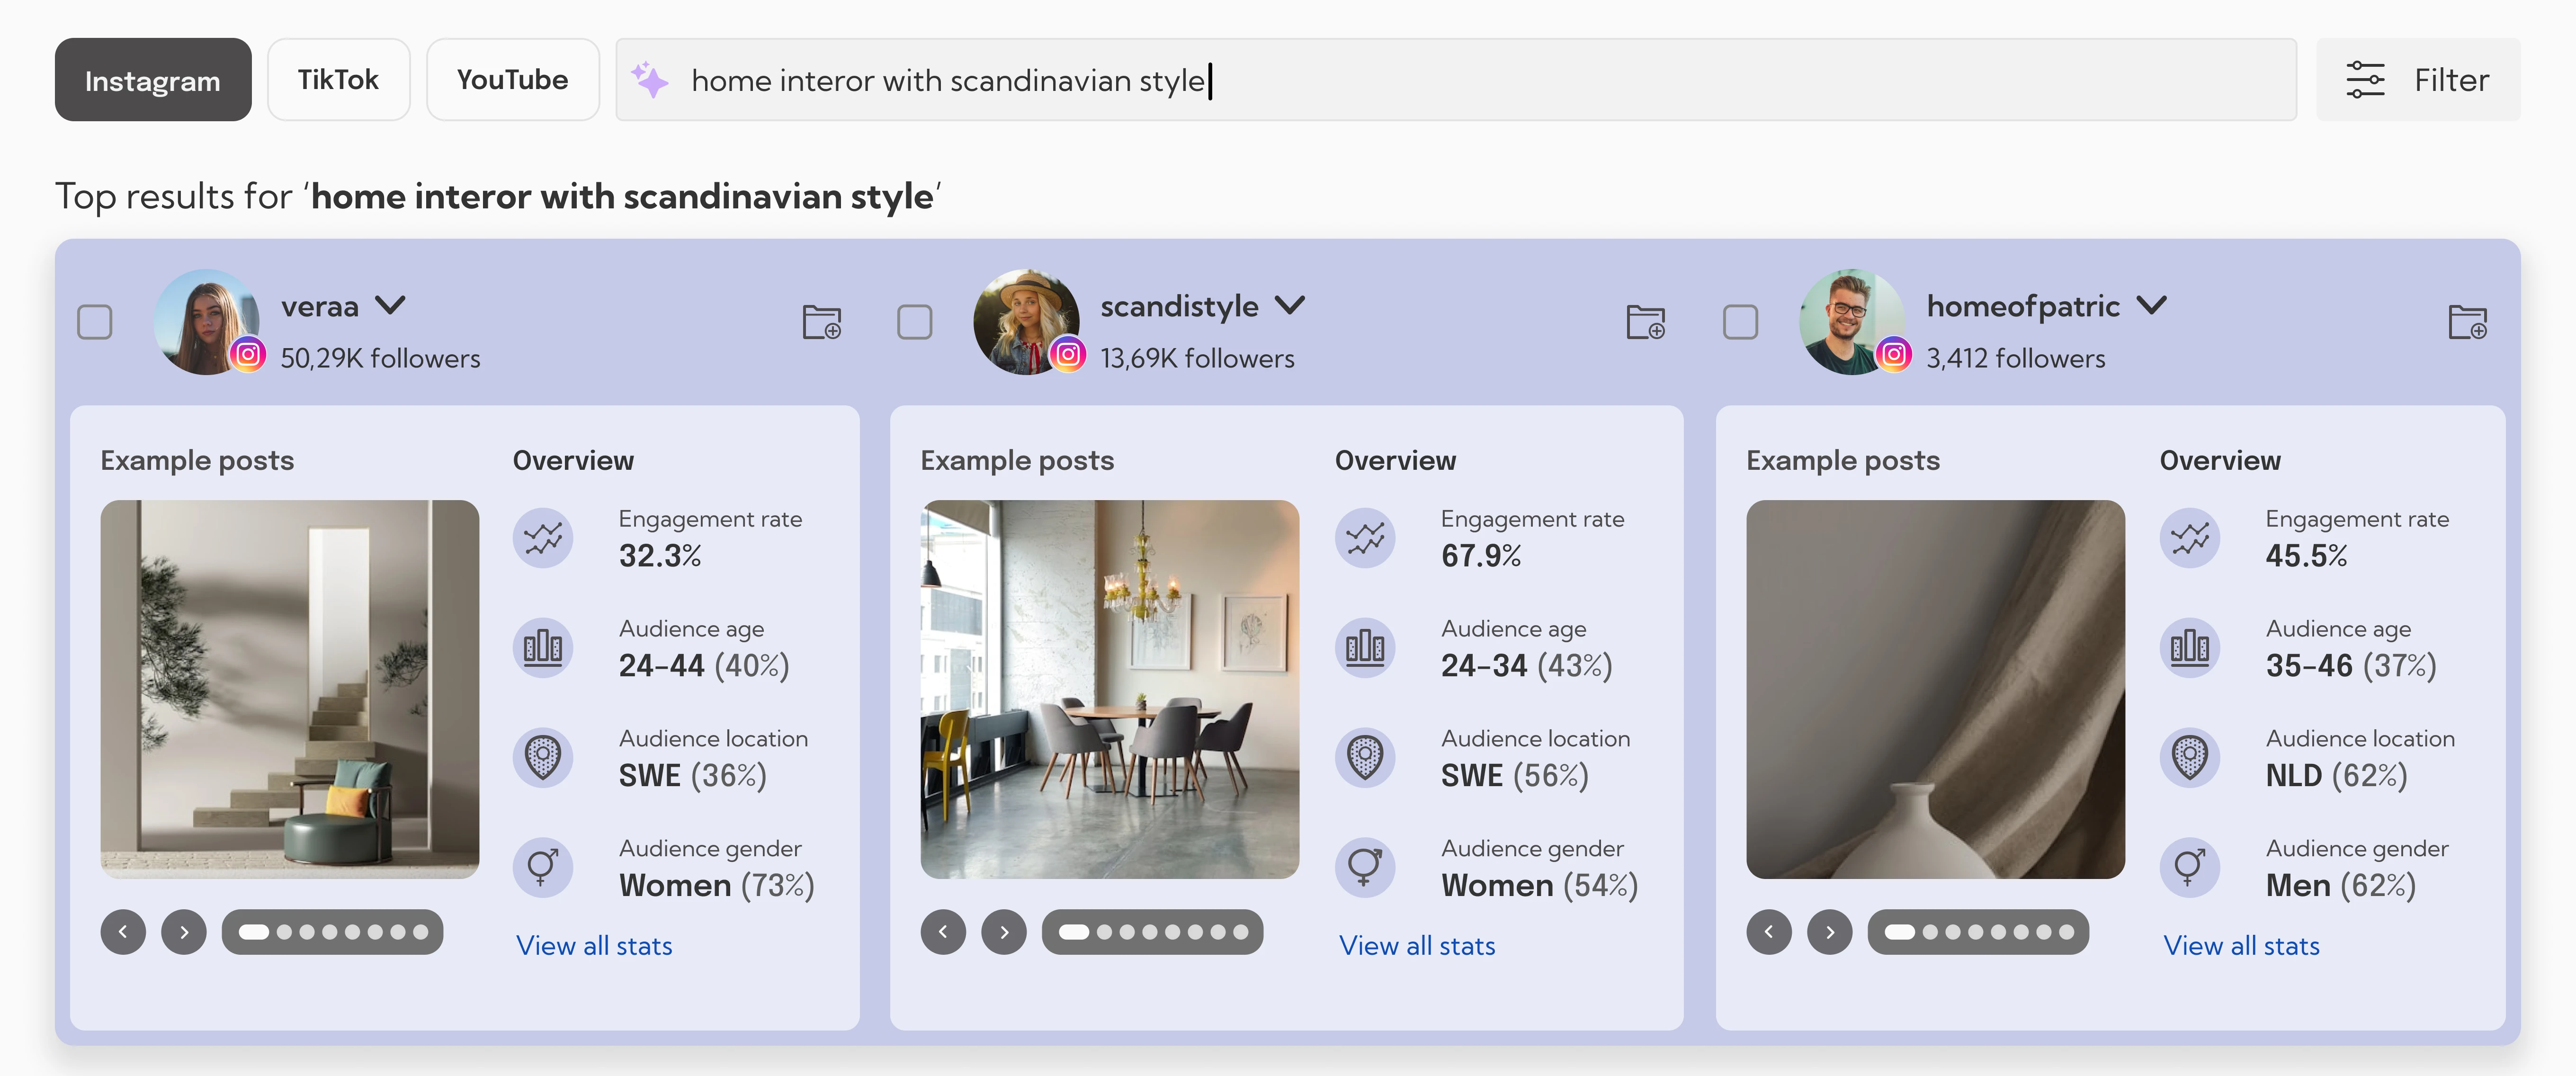
Task: Add homeofpatric to folder icon
Action: (x=2468, y=322)
